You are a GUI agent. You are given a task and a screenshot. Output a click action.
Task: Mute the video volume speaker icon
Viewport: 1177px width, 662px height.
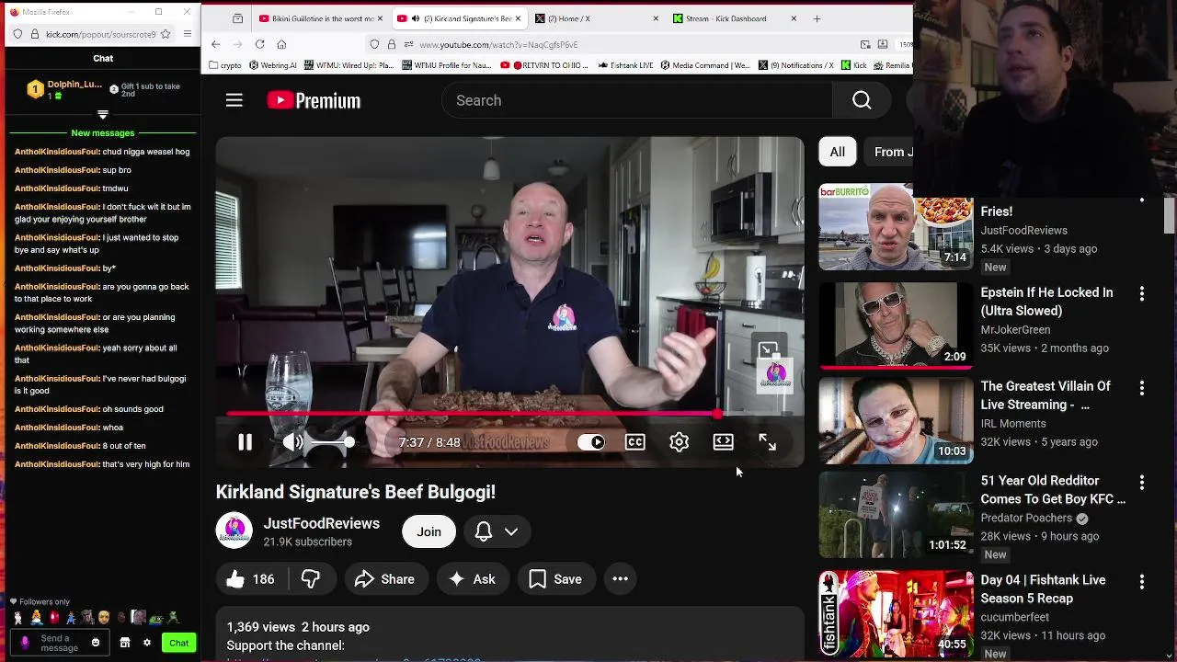coord(292,442)
